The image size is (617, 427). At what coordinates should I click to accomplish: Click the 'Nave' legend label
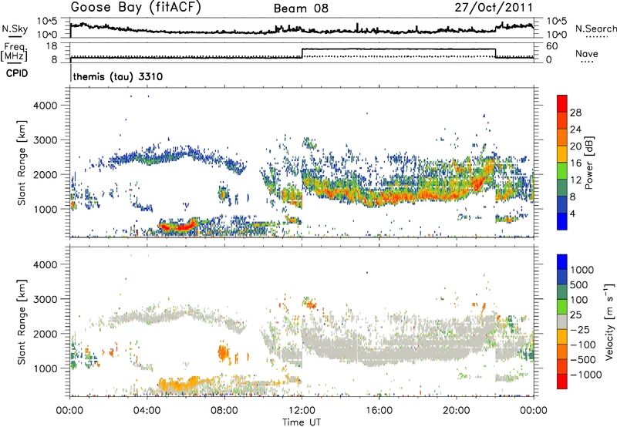click(x=587, y=54)
